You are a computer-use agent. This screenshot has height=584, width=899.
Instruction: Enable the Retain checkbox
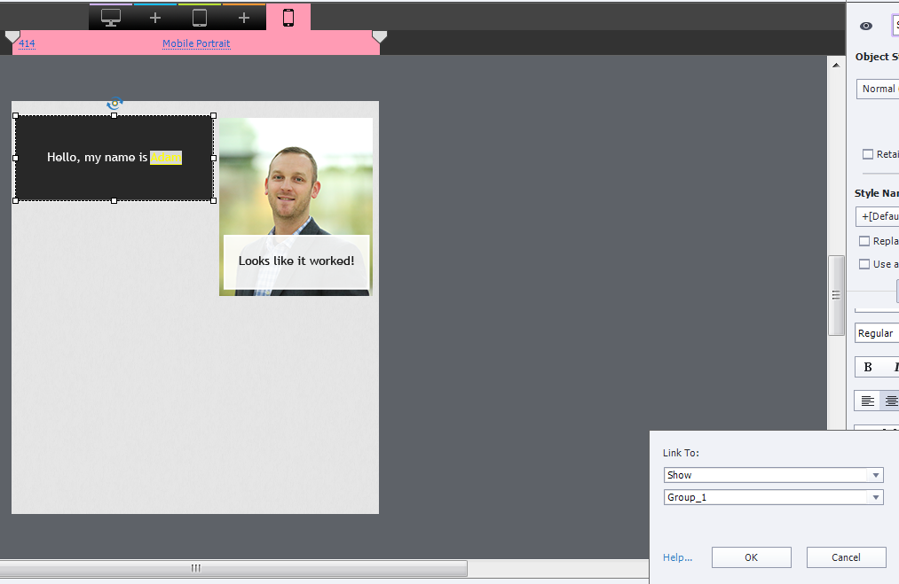click(868, 154)
